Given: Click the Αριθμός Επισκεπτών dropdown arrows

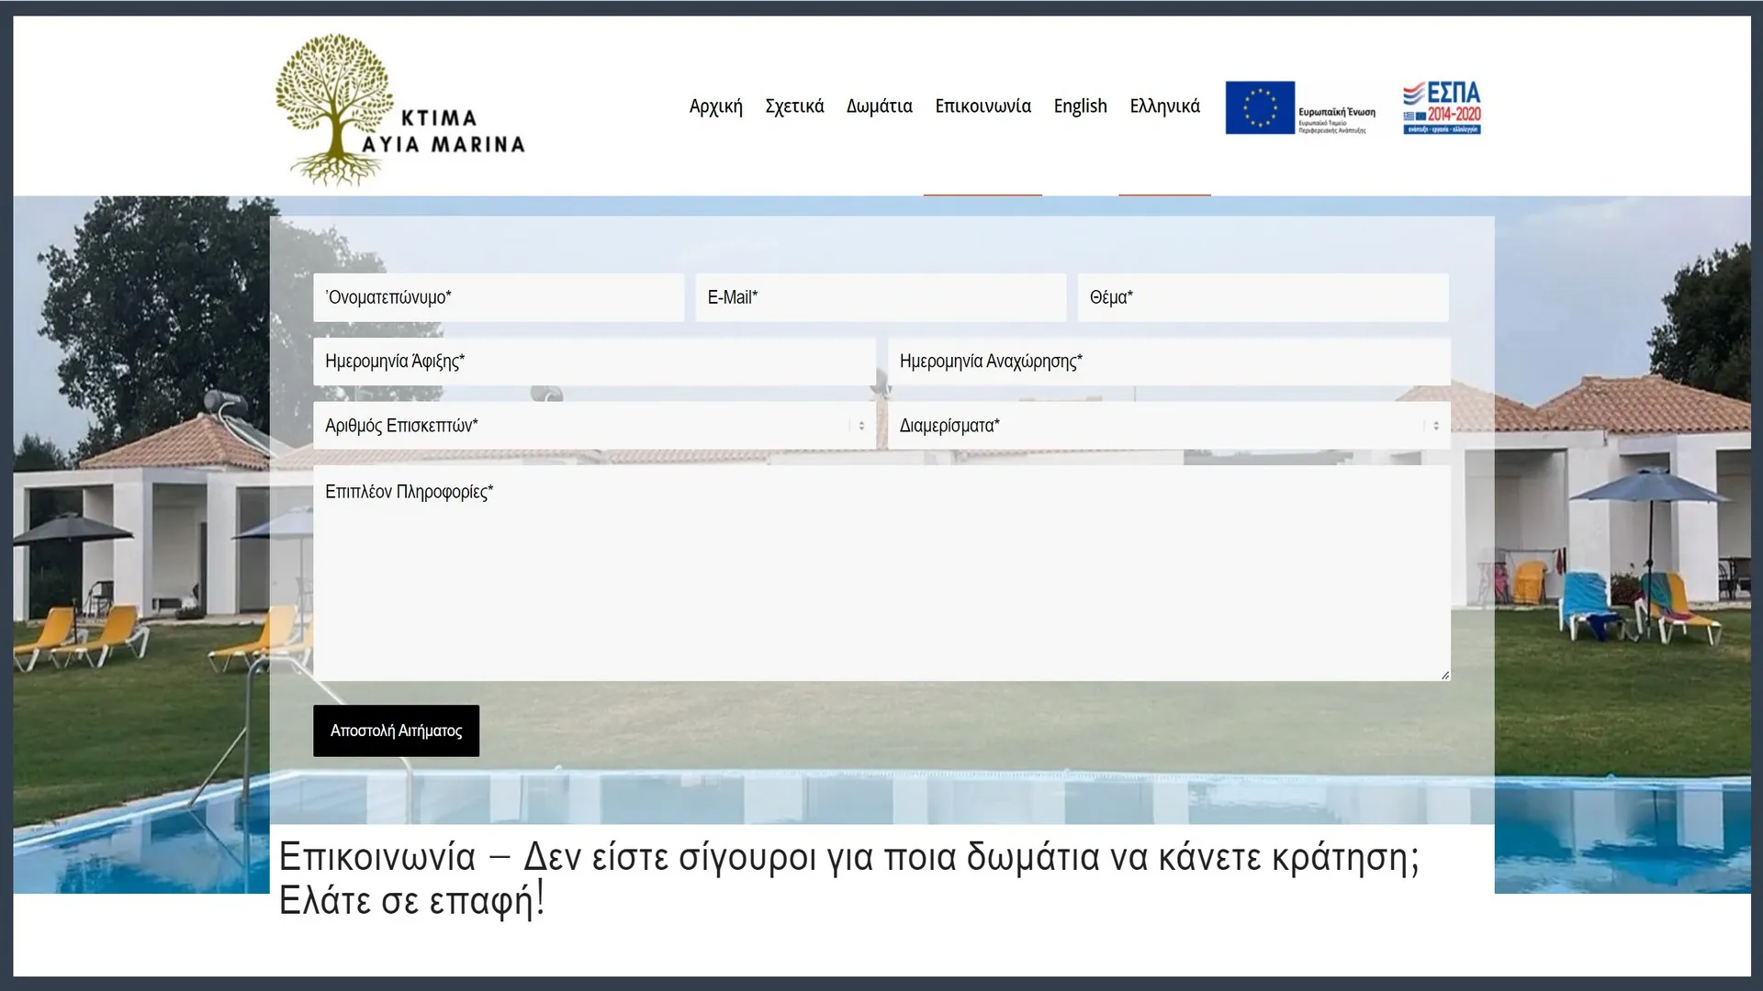Looking at the screenshot, I should (861, 426).
